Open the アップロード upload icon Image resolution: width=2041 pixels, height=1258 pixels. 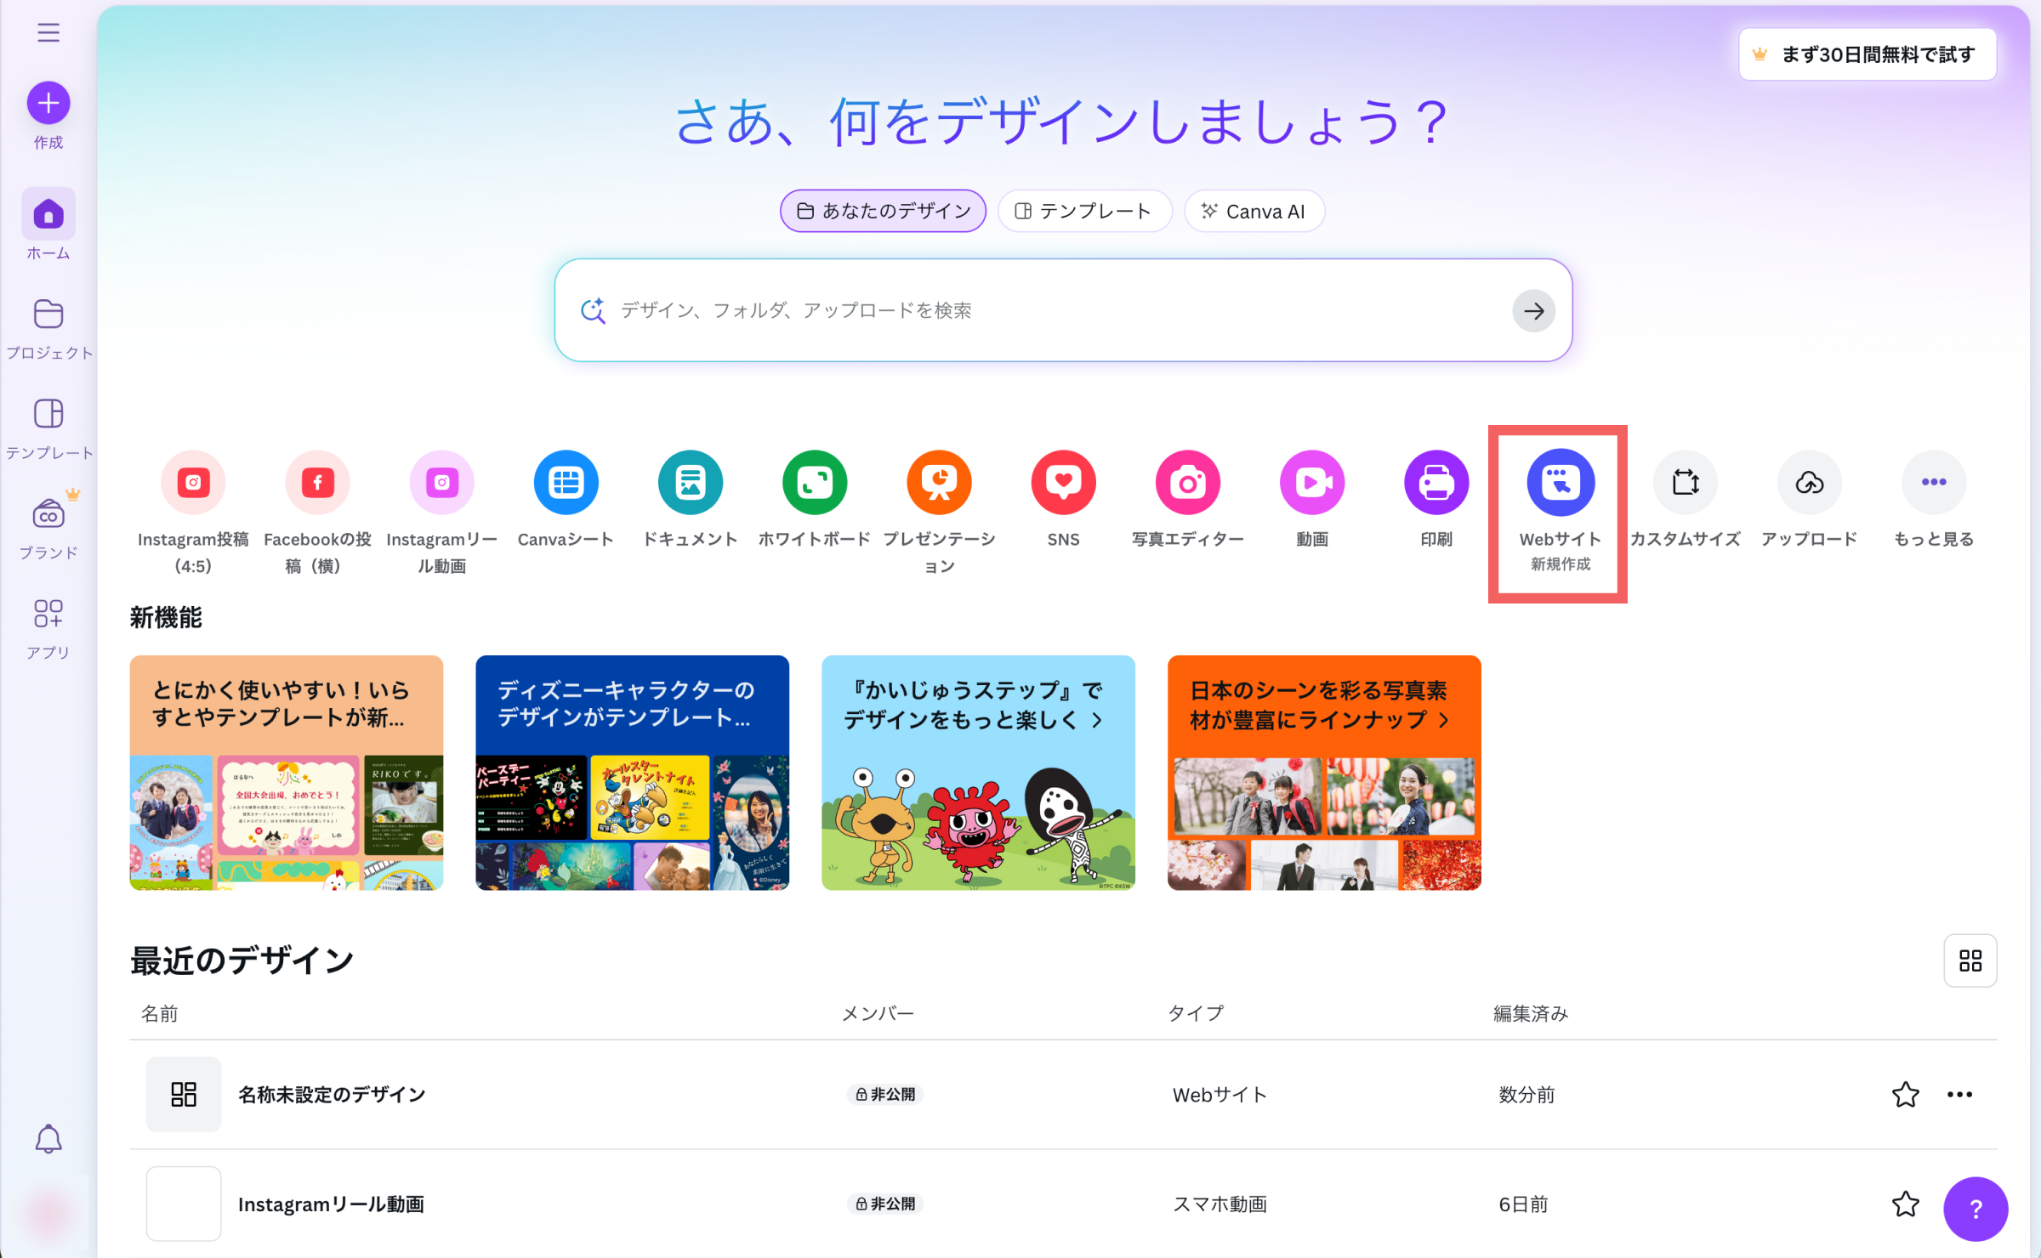[x=1810, y=482]
